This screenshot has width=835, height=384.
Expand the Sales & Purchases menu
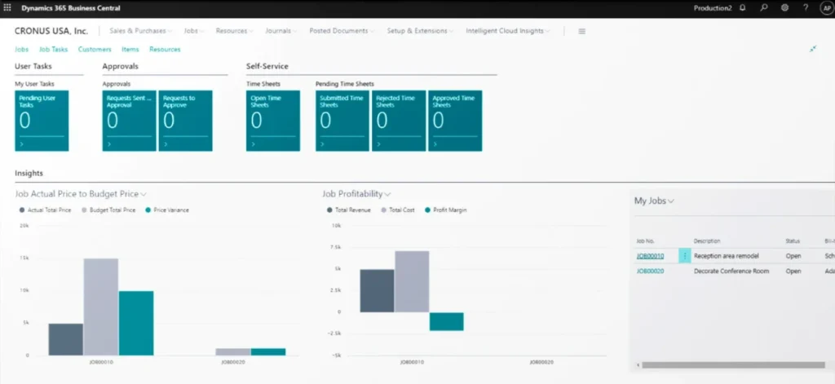(140, 31)
